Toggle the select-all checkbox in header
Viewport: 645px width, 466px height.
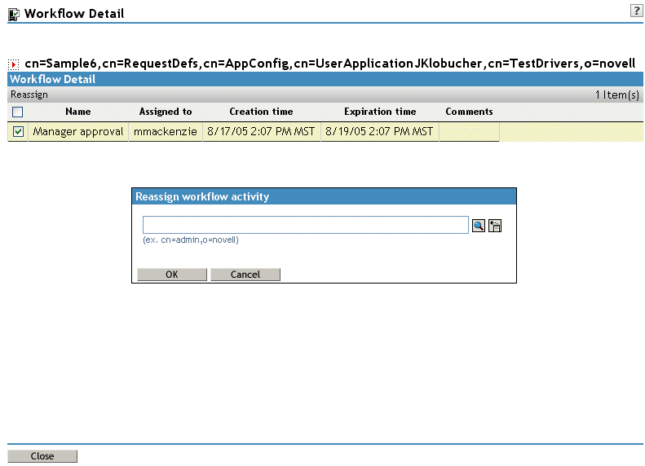18,112
